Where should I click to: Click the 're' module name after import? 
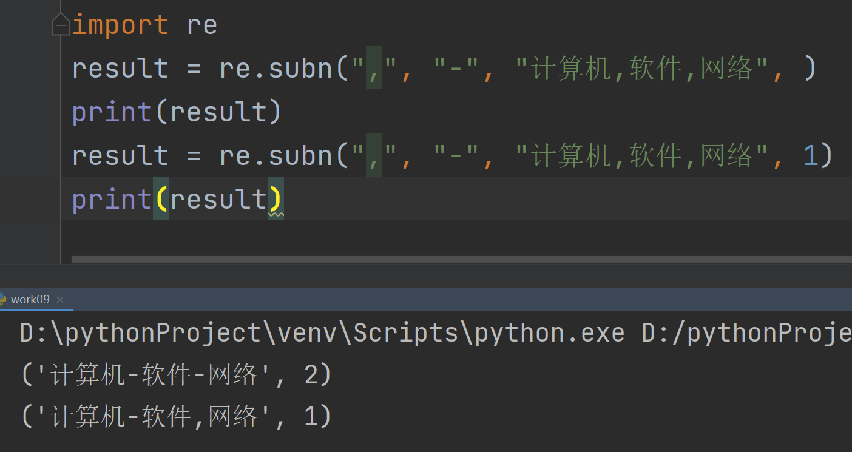[x=202, y=25]
